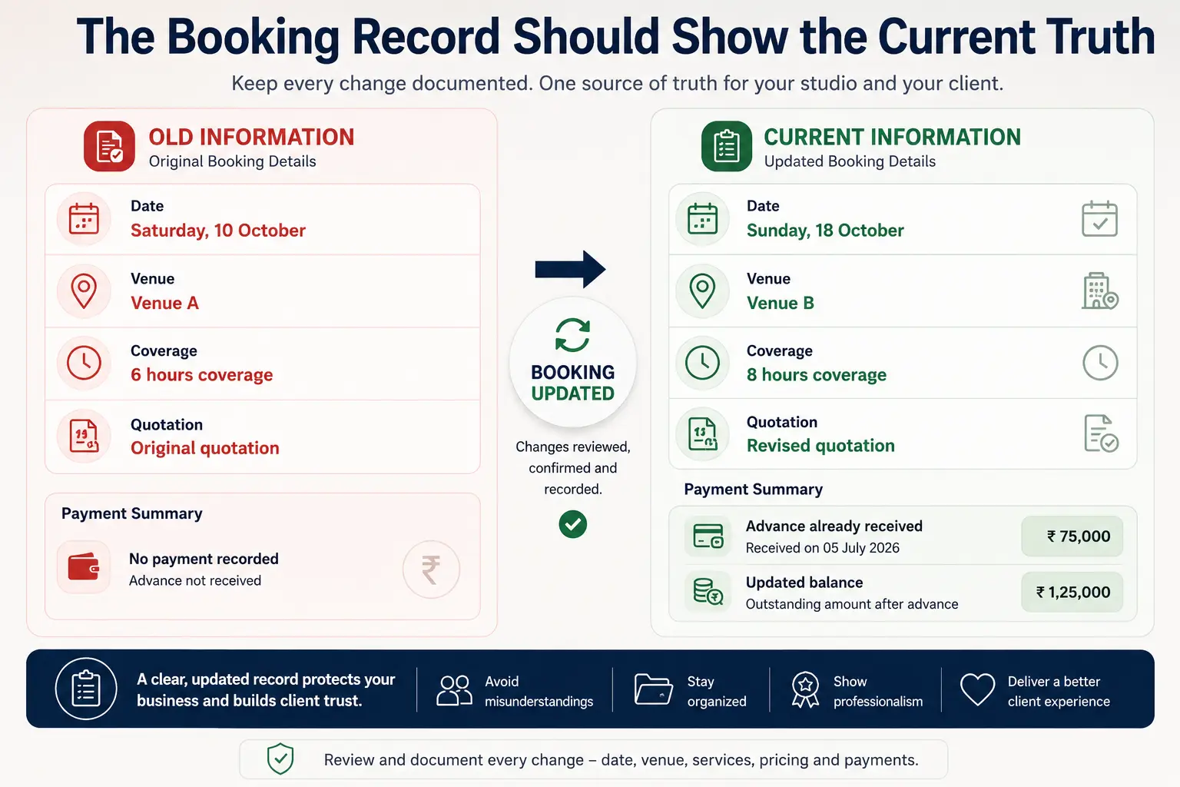The height and width of the screenshot is (787, 1180).
Task: Click the 8 hours coverage text
Action: point(817,375)
